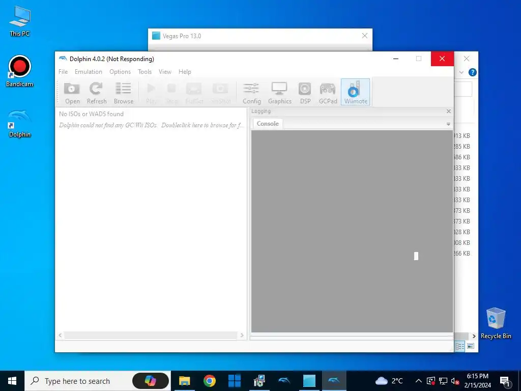The width and height of the screenshot is (521, 391).
Task: Click the highlighted active Dolphin taskbar button
Action: click(334, 381)
